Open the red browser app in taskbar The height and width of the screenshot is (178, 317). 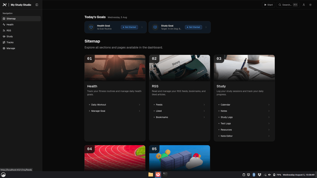[158, 175]
